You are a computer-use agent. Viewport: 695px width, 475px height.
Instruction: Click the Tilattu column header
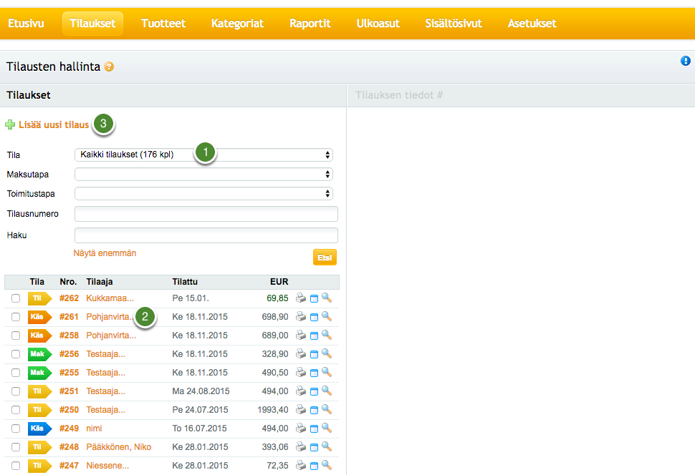185,282
